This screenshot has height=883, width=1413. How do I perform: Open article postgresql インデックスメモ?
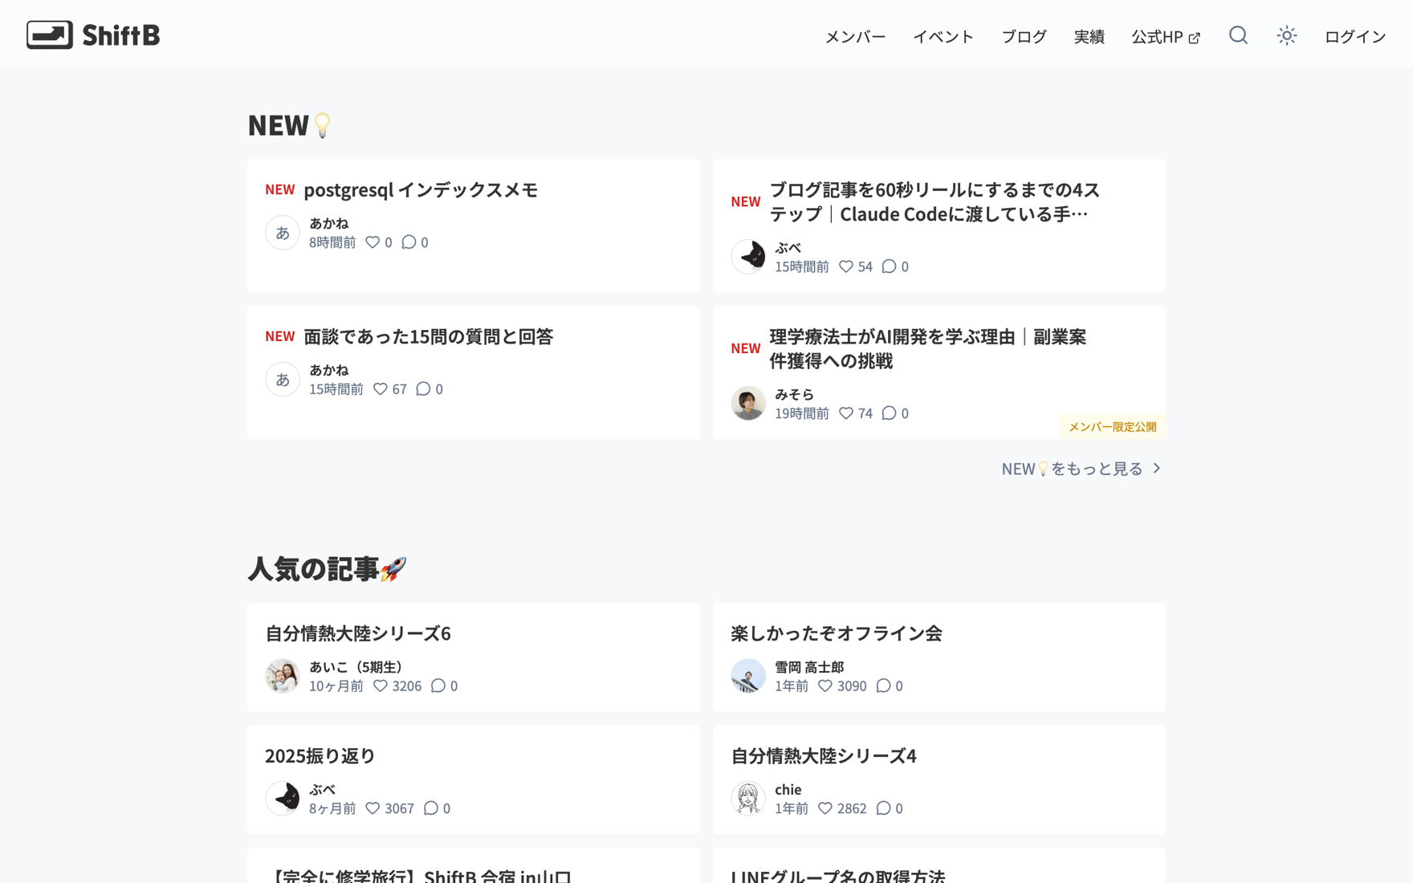coord(421,189)
